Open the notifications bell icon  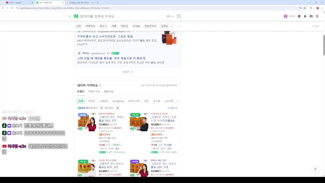pos(305,16)
